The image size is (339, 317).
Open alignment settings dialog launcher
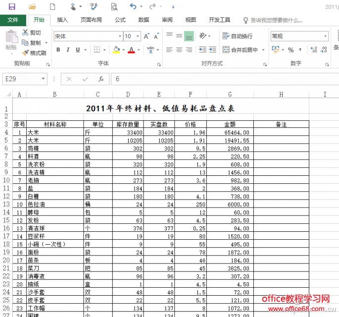click(x=265, y=64)
